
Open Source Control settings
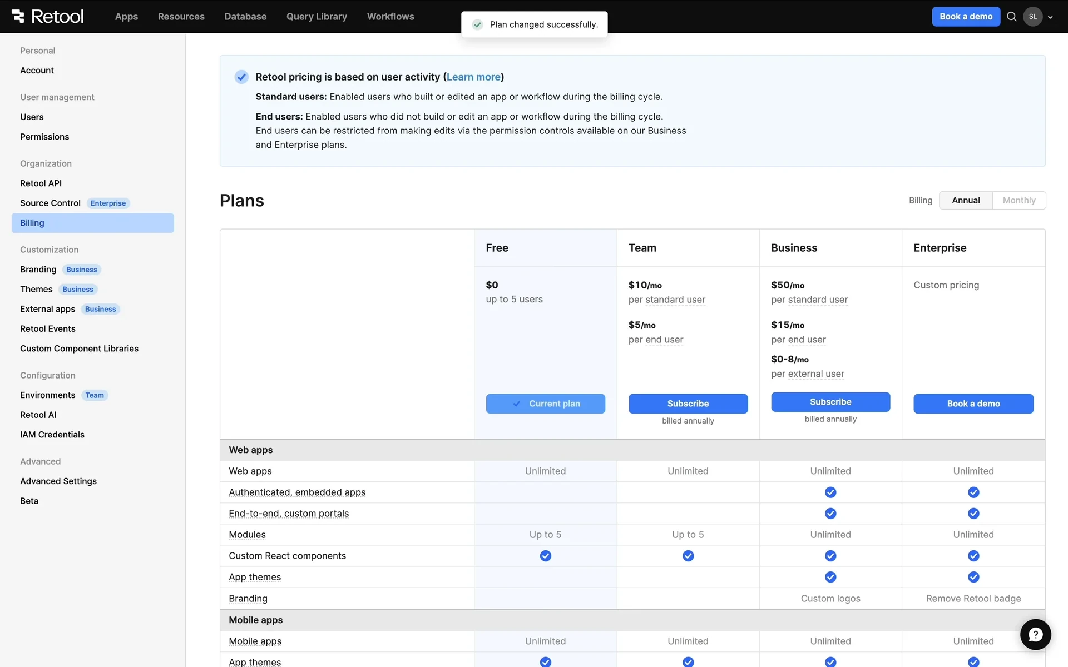[50, 203]
